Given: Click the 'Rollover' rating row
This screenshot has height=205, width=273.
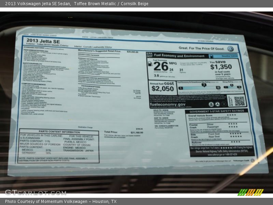Looking at the screenshot, I should coord(216,142).
